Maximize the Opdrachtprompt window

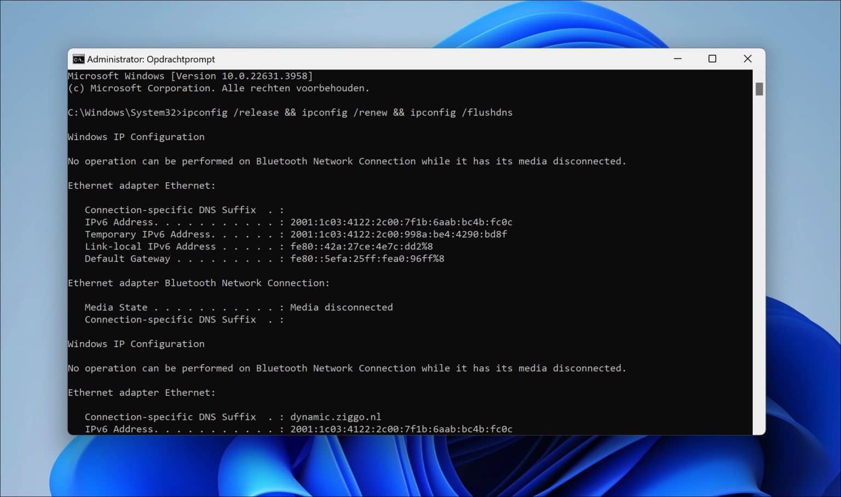point(712,59)
